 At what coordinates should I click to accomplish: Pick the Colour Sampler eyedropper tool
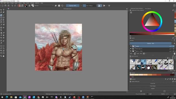click(x=4, y=33)
